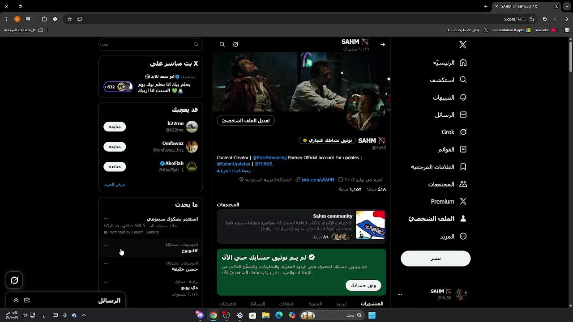Click the X logo atop sidebar
This screenshot has width=573, height=322.
click(x=463, y=45)
